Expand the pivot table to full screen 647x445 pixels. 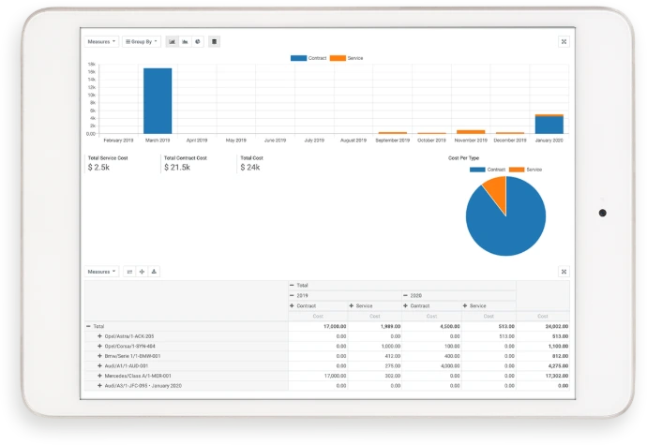(x=563, y=272)
